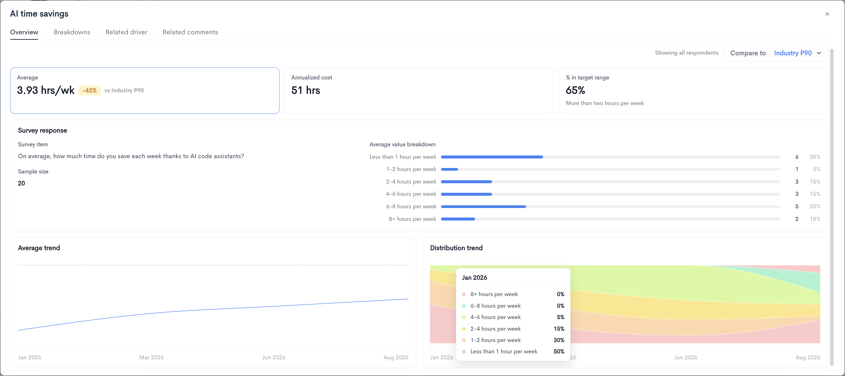
Task: Click the '65%' target range value
Action: (x=575, y=90)
